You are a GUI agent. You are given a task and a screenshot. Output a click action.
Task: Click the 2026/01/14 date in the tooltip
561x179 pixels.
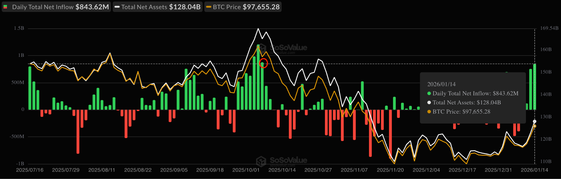coord(441,84)
